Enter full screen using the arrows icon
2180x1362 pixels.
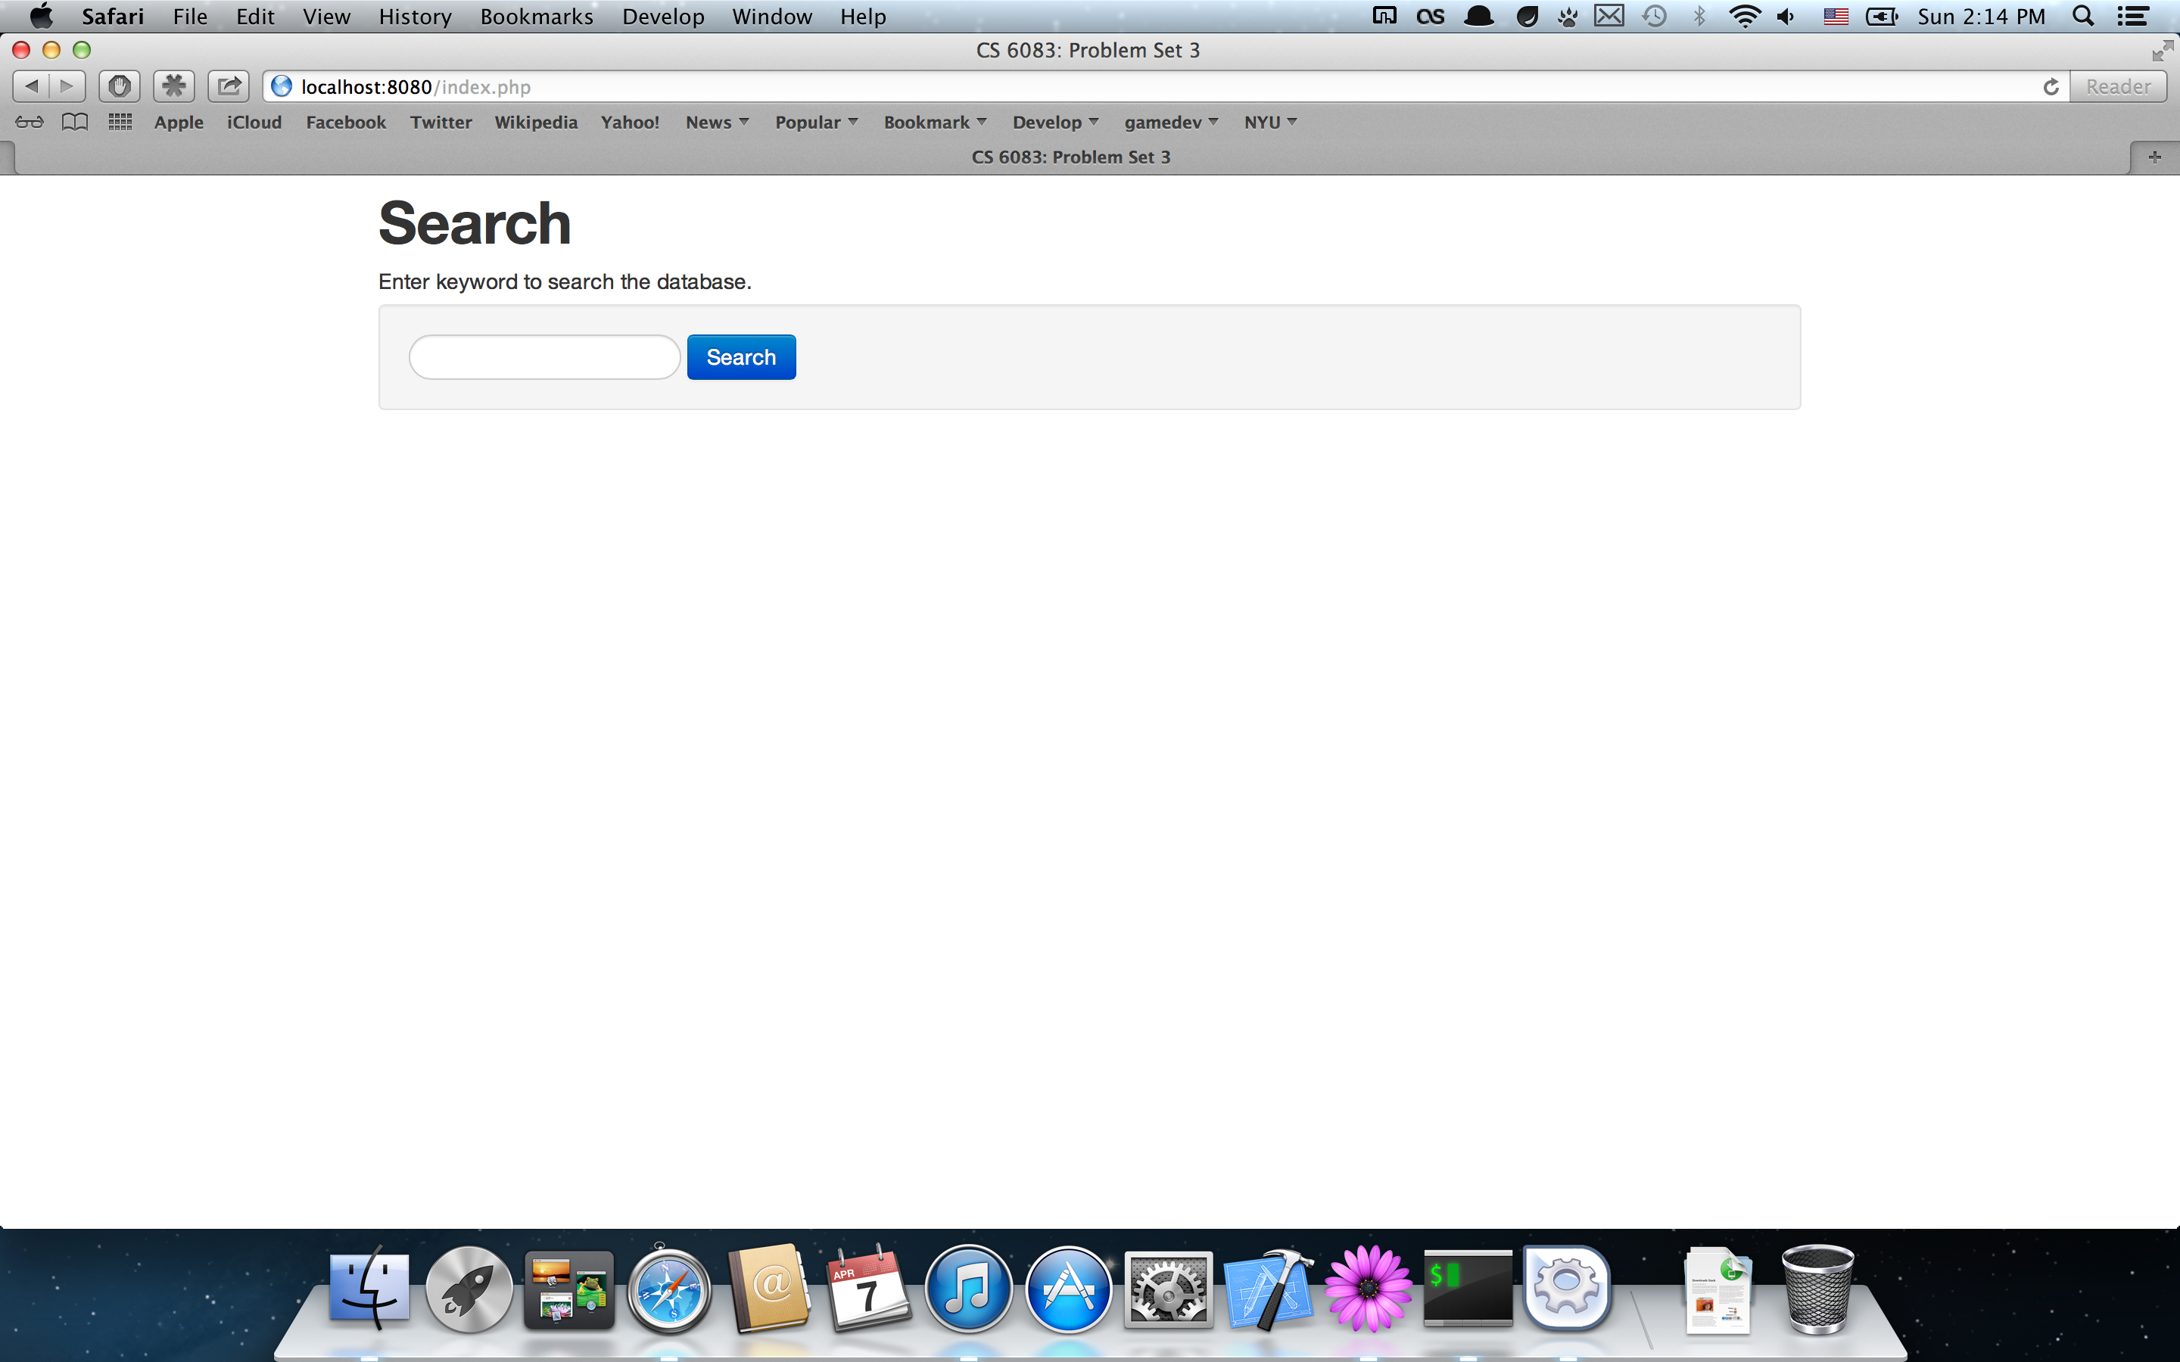pos(2162,51)
